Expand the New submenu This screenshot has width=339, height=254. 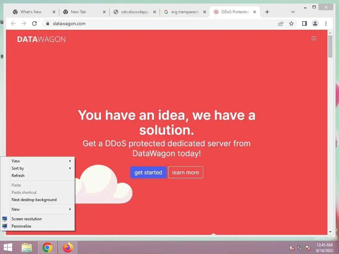[x=41, y=209]
